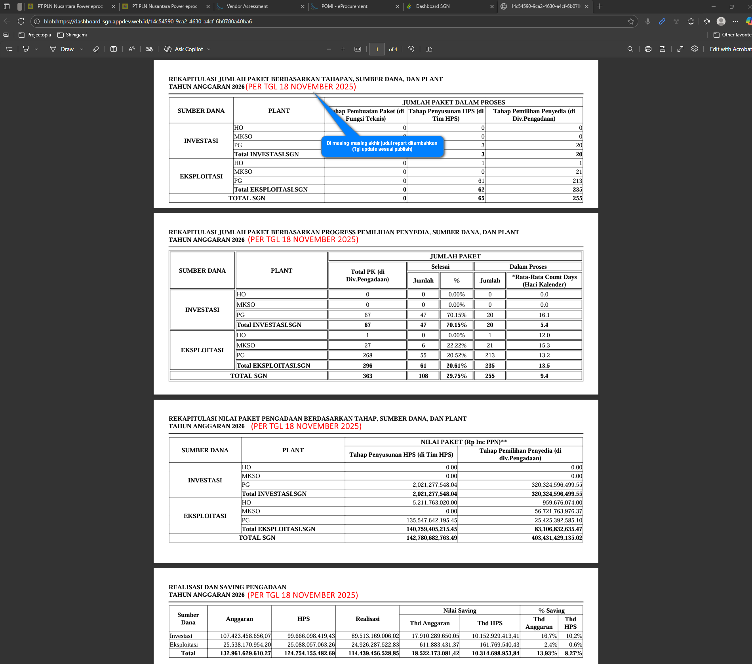This screenshot has width=752, height=664.
Task: Toggle fit to width view
Action: pyautogui.click(x=358, y=49)
